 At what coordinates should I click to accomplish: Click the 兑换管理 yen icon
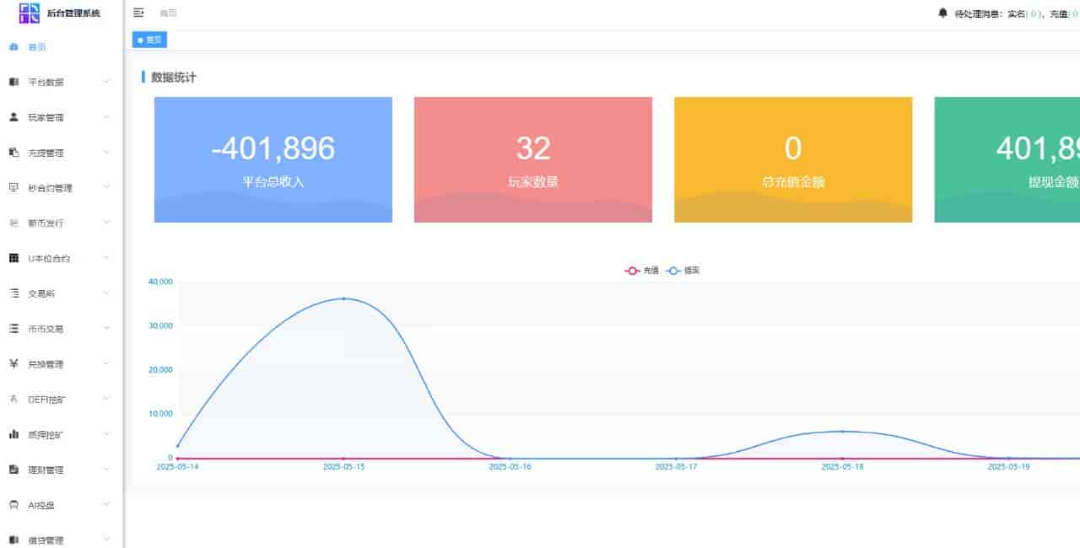13,364
